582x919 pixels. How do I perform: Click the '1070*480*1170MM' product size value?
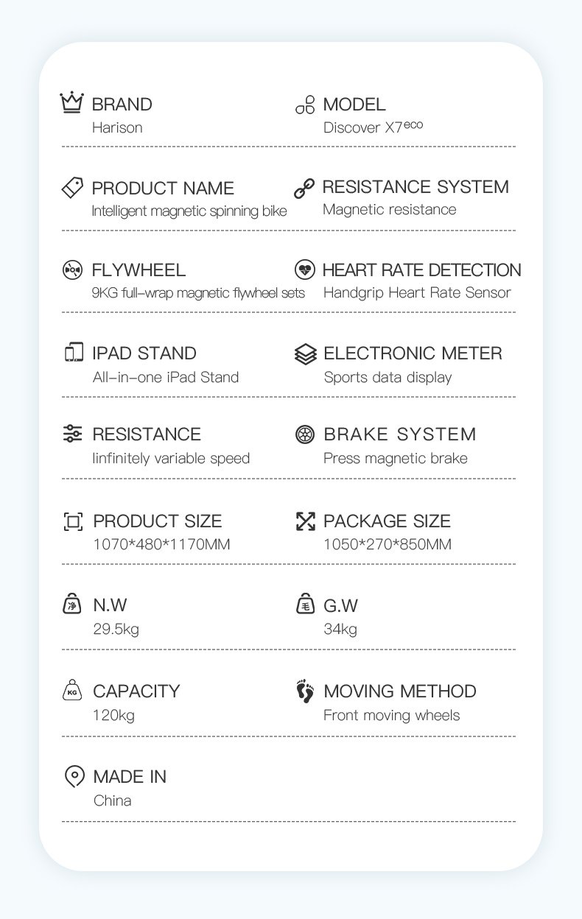[x=161, y=545]
